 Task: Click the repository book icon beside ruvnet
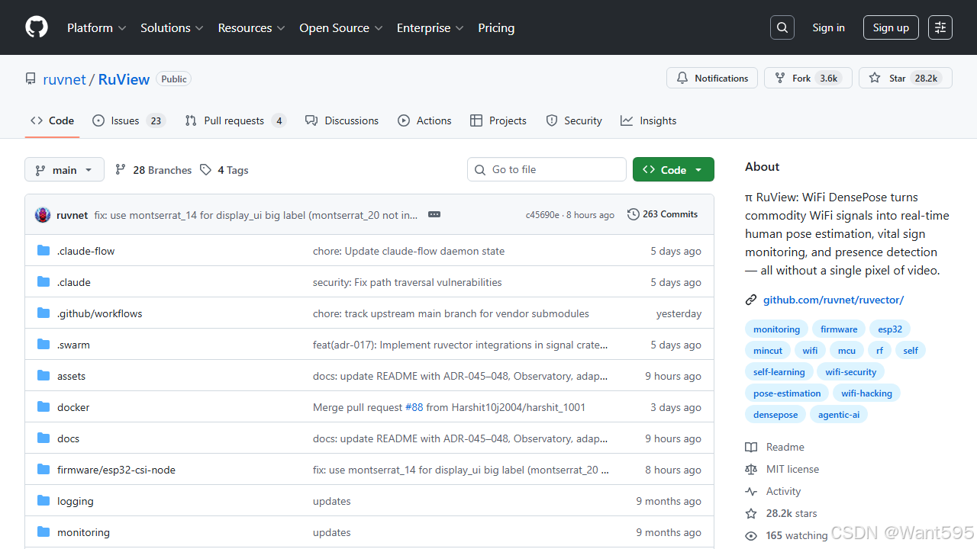31,79
